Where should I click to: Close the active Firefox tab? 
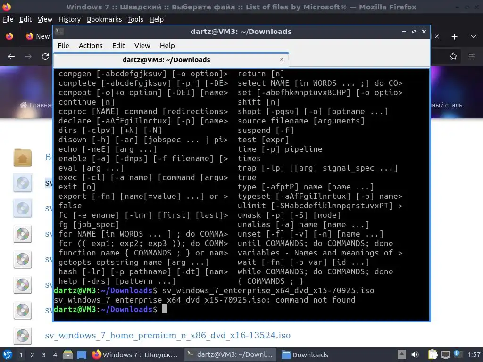[436, 36]
